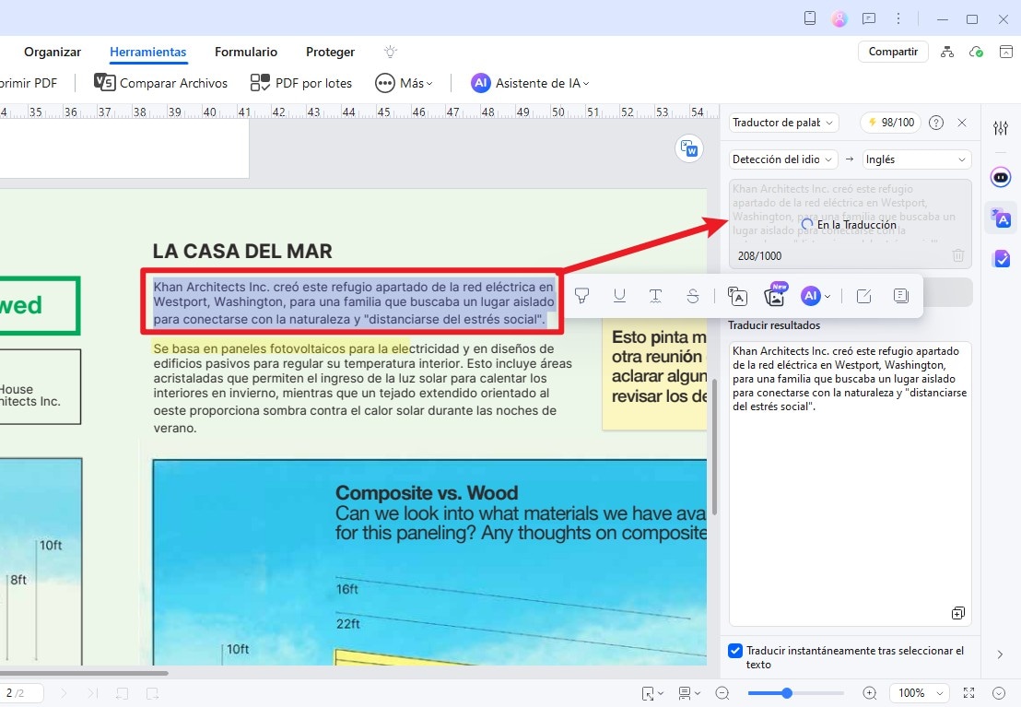Click the Traducir resultados label
This screenshot has height=707, width=1021.
click(773, 325)
